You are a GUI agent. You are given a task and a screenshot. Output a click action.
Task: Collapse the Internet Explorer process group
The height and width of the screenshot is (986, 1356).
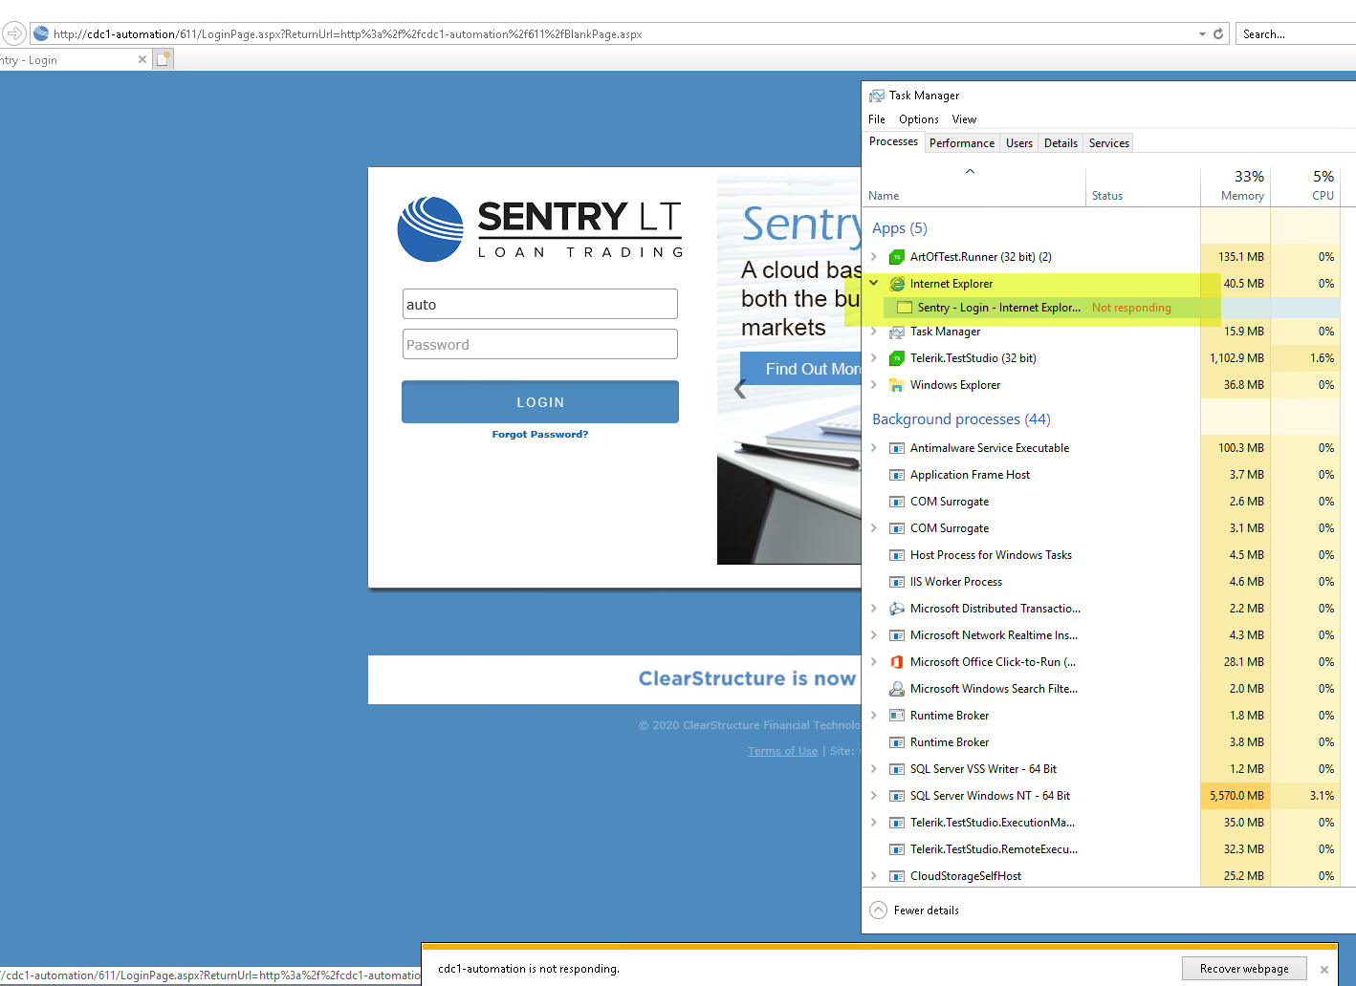(x=874, y=284)
